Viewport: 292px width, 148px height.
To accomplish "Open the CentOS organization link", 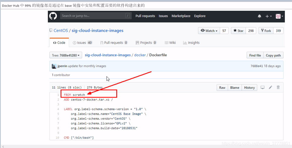I will pyautogui.click(x=61, y=31).
